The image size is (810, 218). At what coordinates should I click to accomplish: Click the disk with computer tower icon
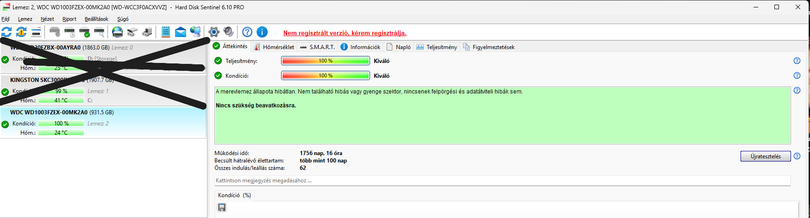point(147,32)
